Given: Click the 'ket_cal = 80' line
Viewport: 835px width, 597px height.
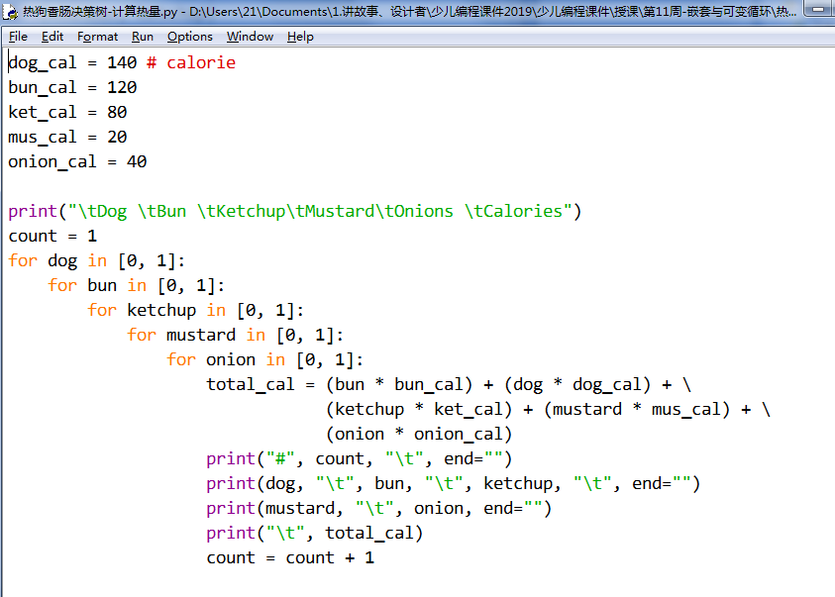Looking at the screenshot, I should coord(67,112).
